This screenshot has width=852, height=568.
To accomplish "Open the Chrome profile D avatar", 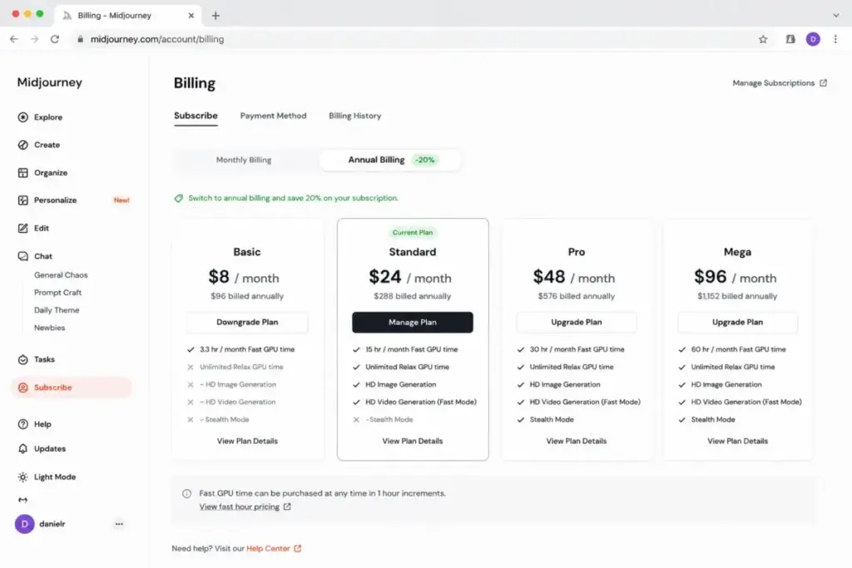I will point(813,39).
